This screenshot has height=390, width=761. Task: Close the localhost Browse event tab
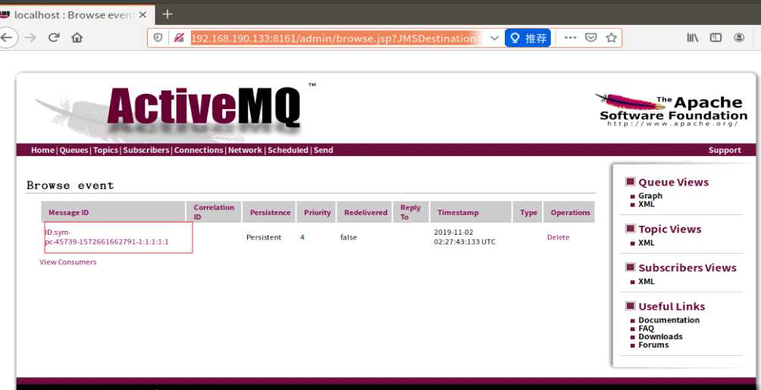click(142, 14)
